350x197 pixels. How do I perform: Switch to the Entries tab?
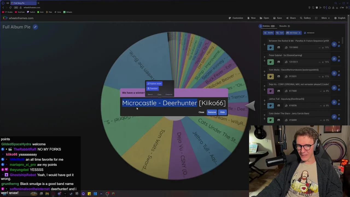[269, 26]
